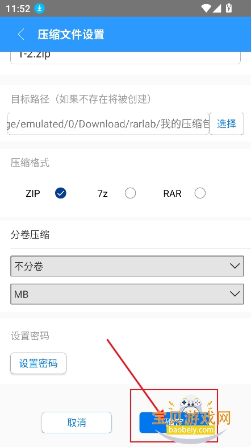This screenshot has height=447, width=251.
Task: Click the 设置密码 button
Action: click(39, 363)
